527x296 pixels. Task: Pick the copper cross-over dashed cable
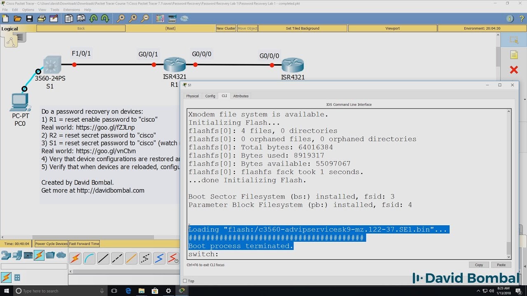117,258
